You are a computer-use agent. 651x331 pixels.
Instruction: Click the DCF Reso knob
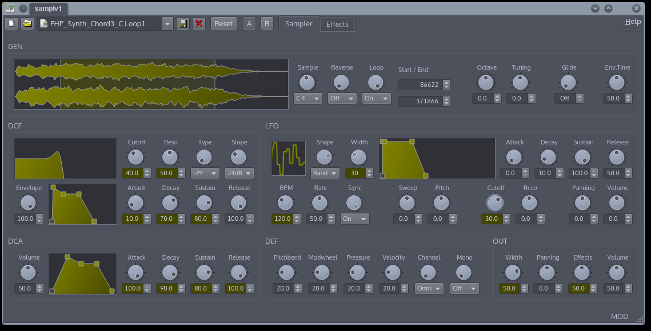pos(170,157)
